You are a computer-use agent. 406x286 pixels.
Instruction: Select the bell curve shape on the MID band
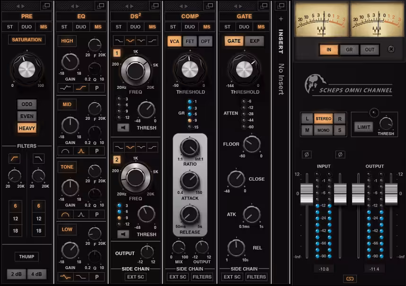(80, 151)
